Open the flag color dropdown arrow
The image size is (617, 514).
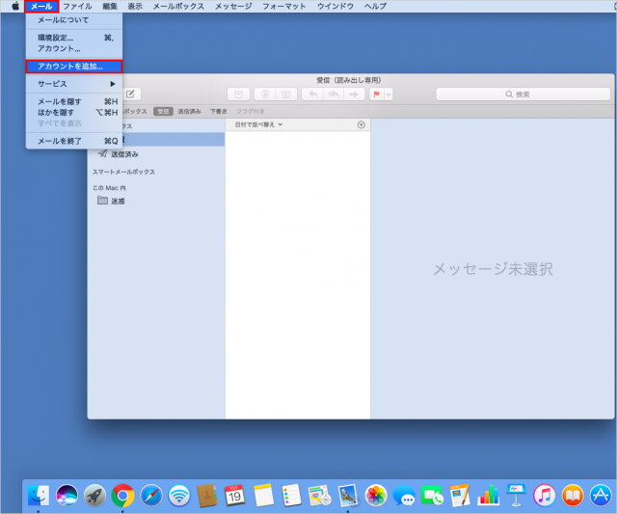click(389, 94)
